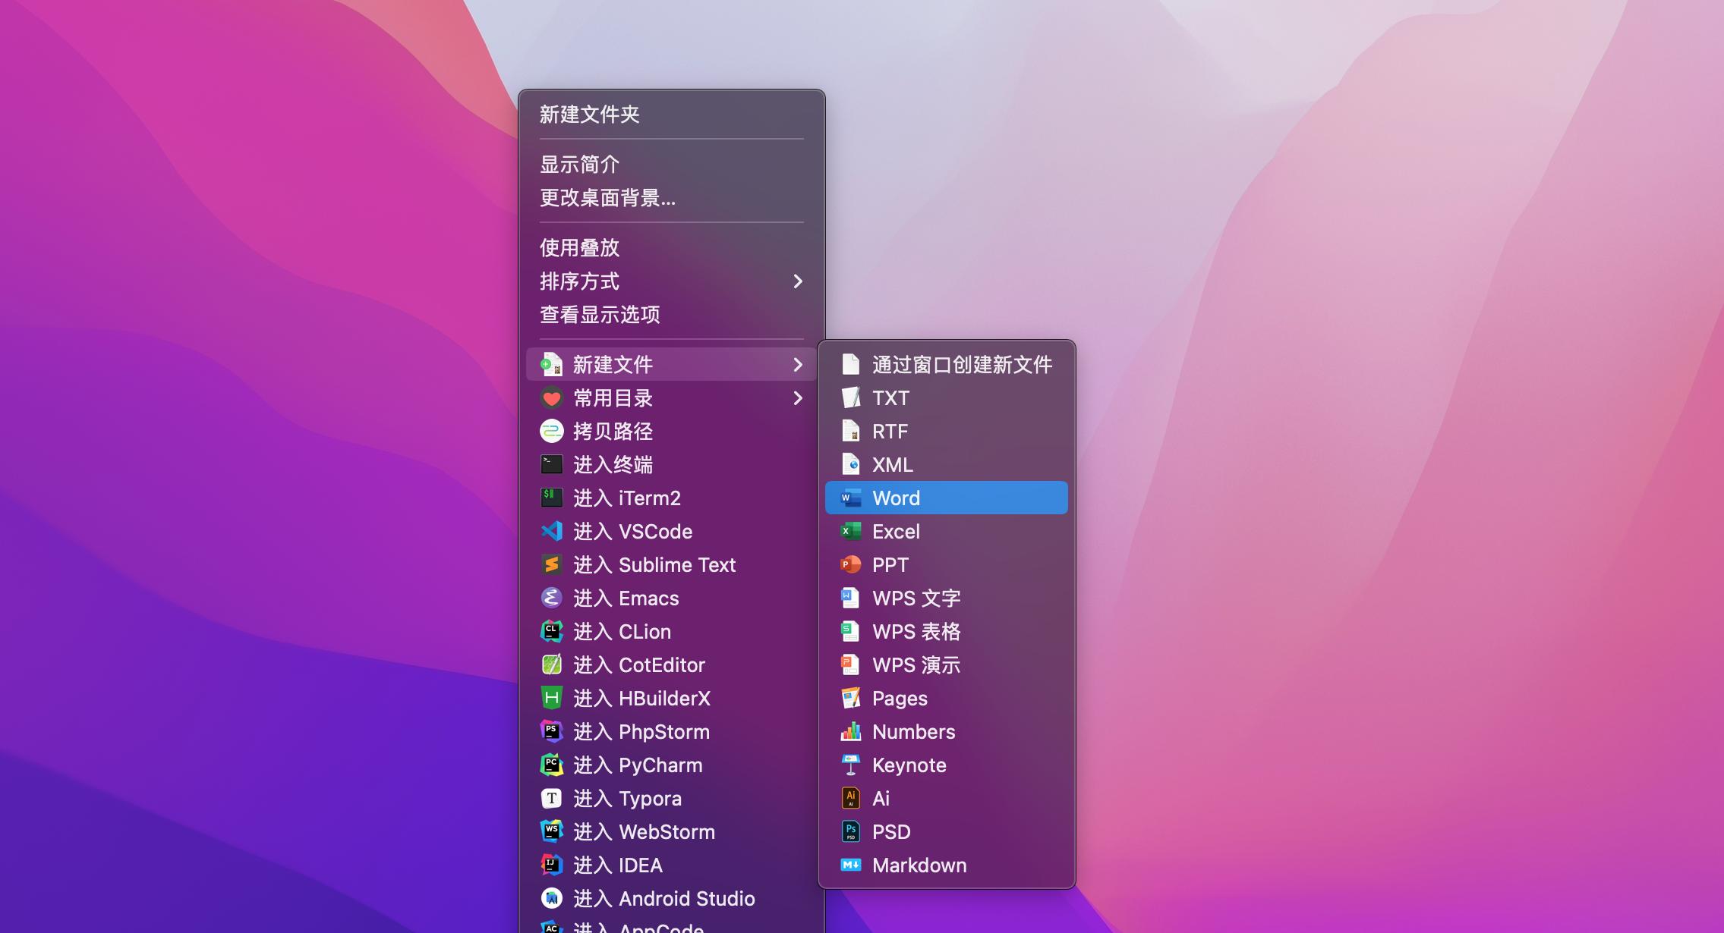The width and height of the screenshot is (1724, 933).
Task: Click the iTerm2 icon to enter iTerm2
Action: pos(552,498)
